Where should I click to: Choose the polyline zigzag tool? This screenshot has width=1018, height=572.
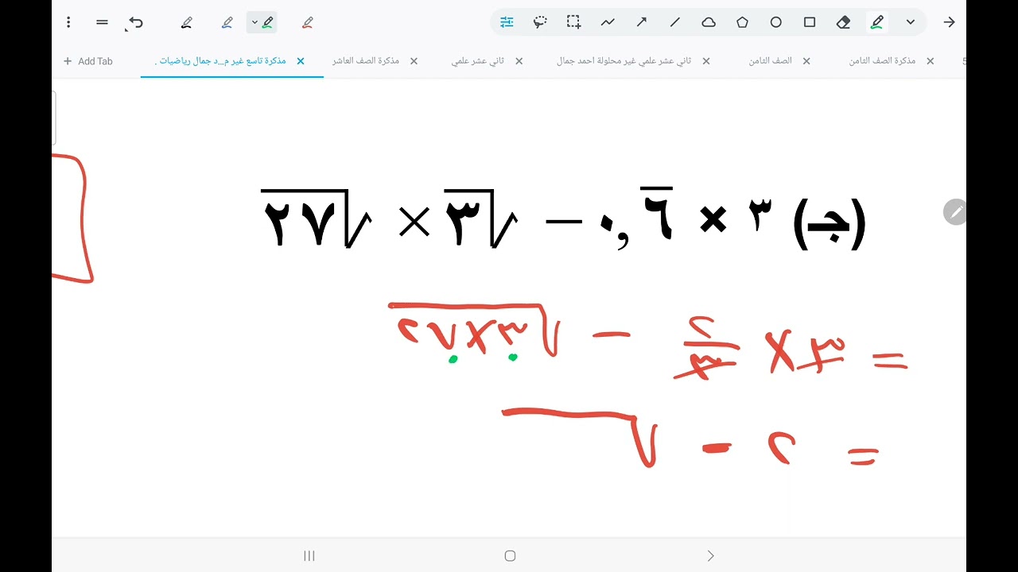click(x=608, y=22)
